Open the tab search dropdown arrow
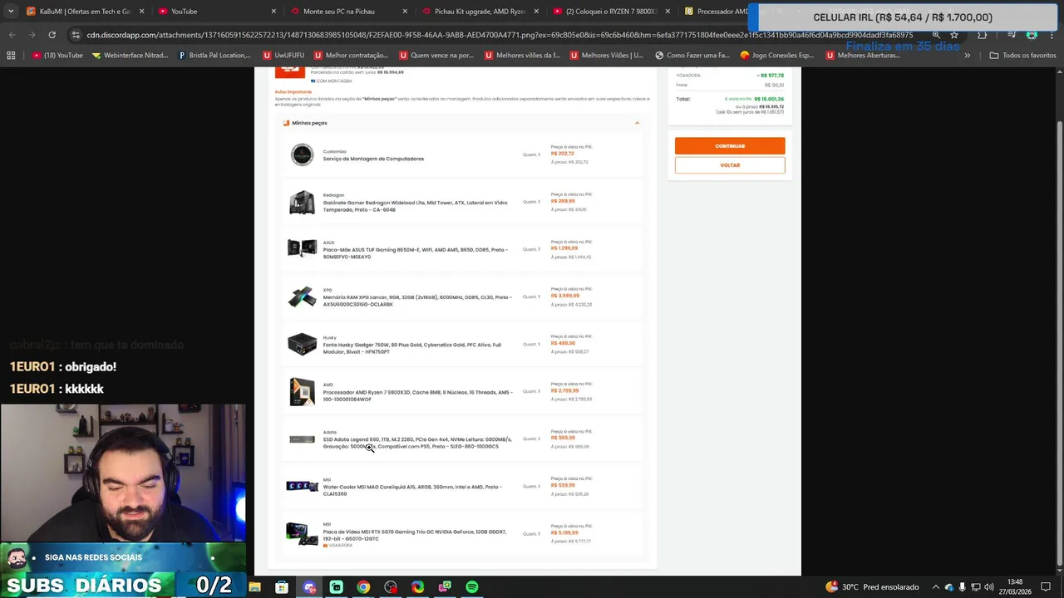The width and height of the screenshot is (1064, 598). [x=10, y=12]
